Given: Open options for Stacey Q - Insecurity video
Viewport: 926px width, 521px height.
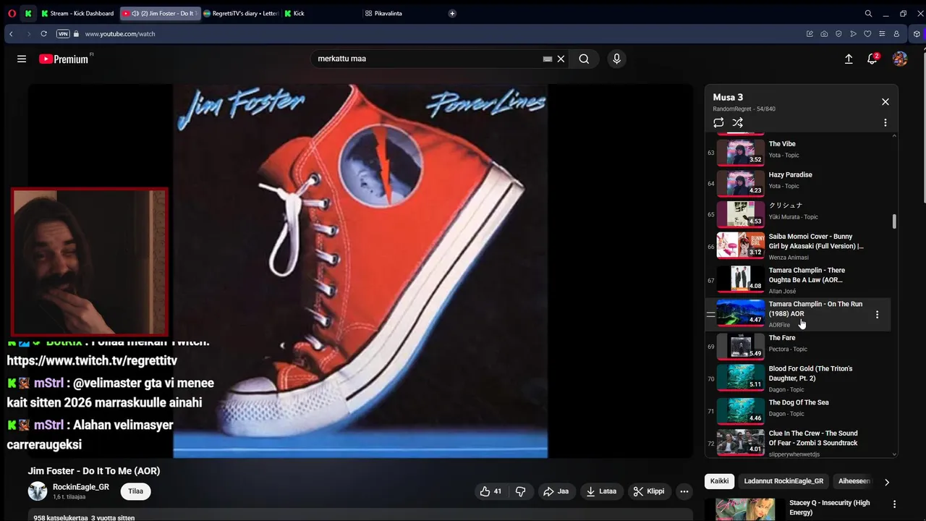Looking at the screenshot, I should click(895, 504).
